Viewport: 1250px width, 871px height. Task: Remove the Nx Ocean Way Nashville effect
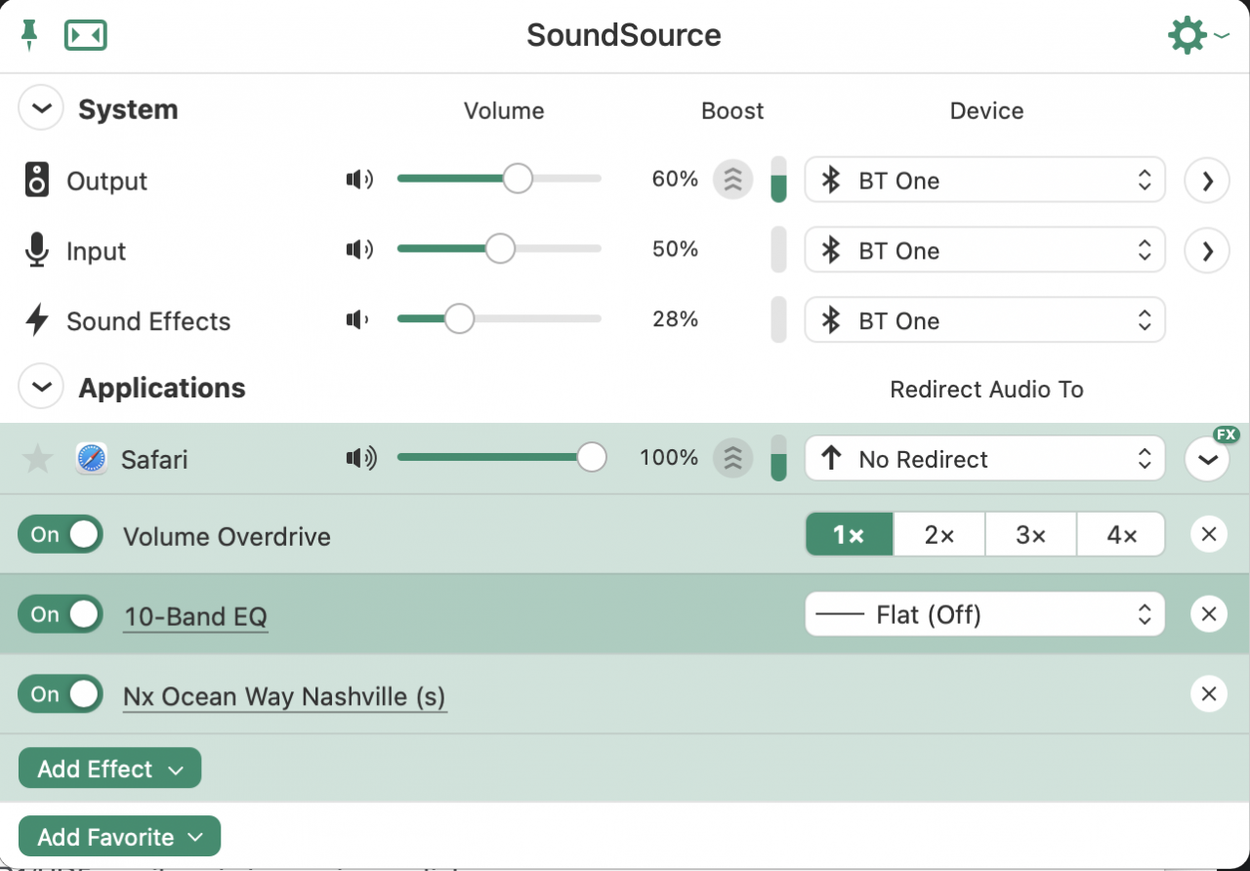(x=1208, y=694)
